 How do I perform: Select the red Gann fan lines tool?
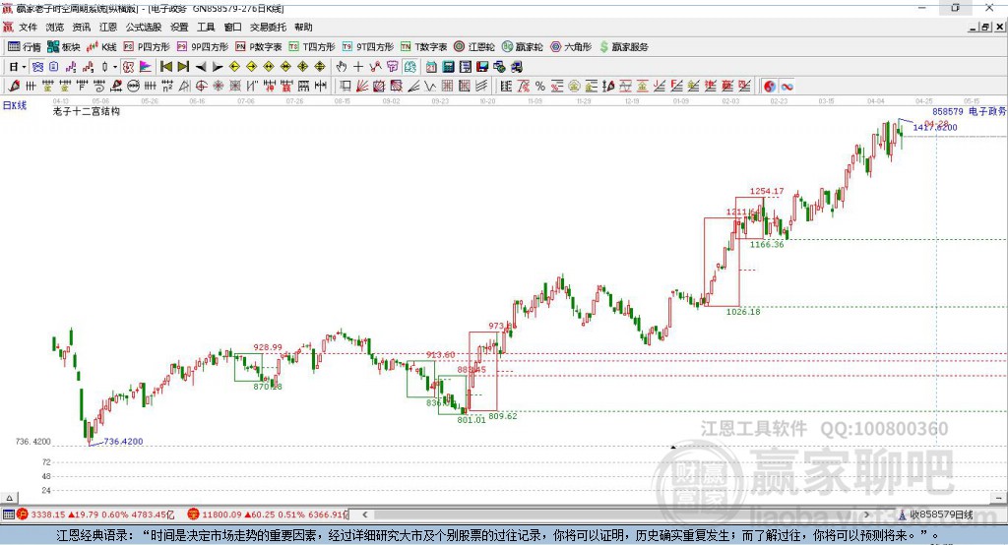coord(362,87)
